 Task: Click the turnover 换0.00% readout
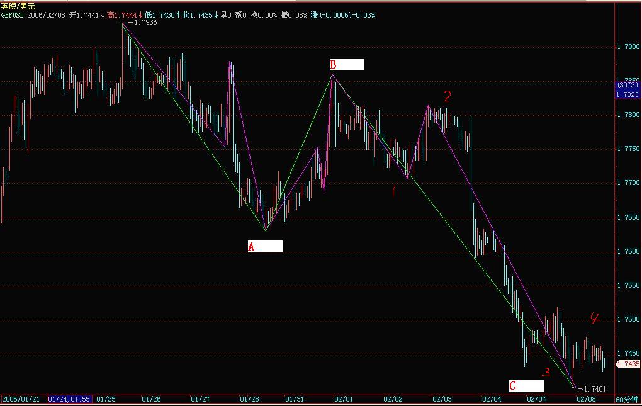(x=263, y=16)
